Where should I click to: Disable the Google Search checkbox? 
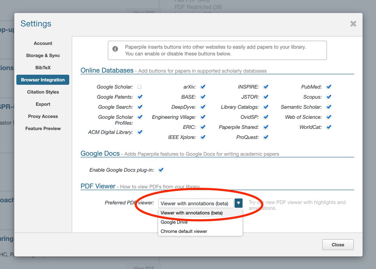click(140, 107)
